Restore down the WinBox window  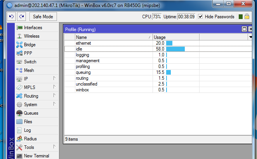pos(229,3)
